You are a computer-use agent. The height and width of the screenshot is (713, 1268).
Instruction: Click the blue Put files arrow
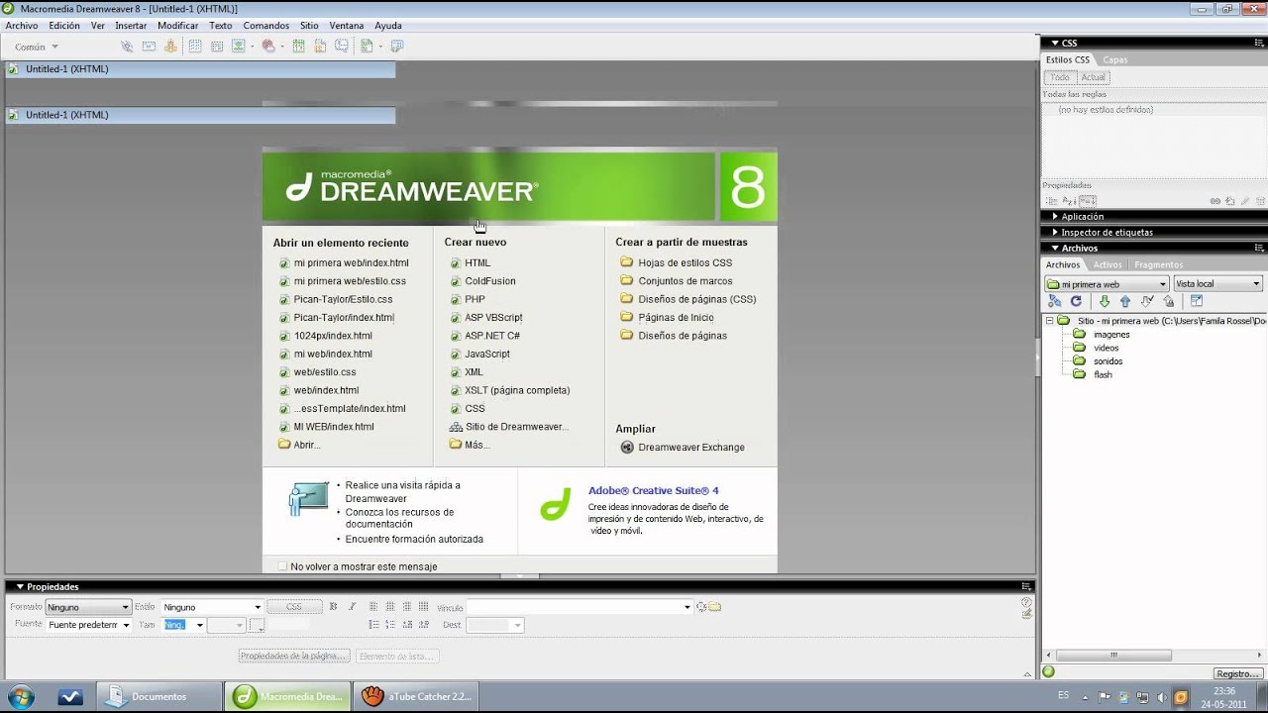coord(1125,301)
